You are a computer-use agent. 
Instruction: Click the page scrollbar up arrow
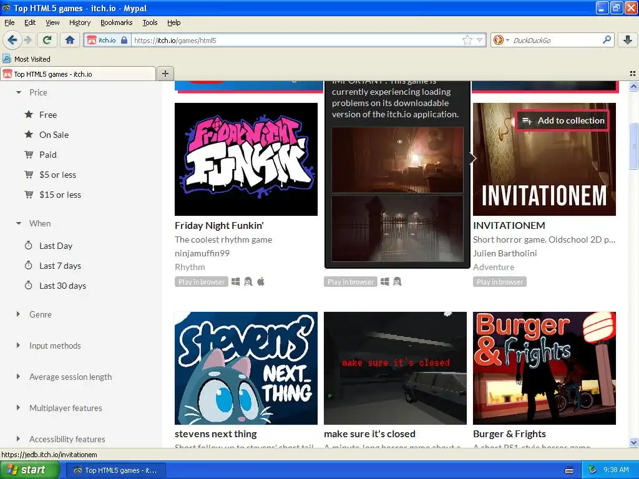click(633, 86)
